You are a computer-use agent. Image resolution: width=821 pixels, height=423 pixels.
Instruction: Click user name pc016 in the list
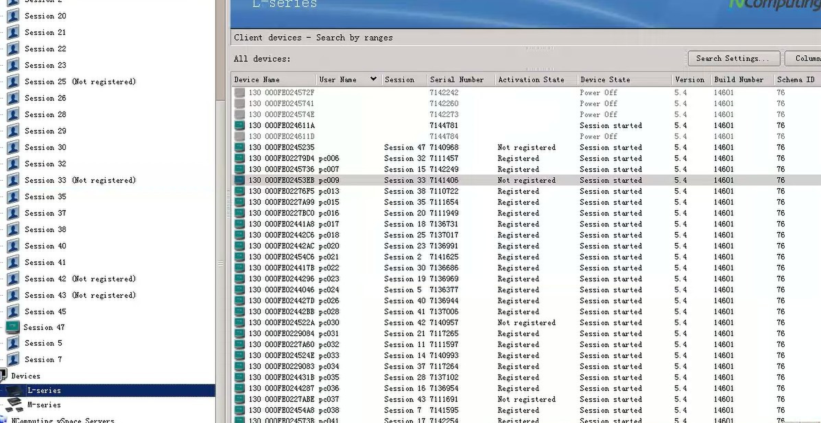point(329,213)
